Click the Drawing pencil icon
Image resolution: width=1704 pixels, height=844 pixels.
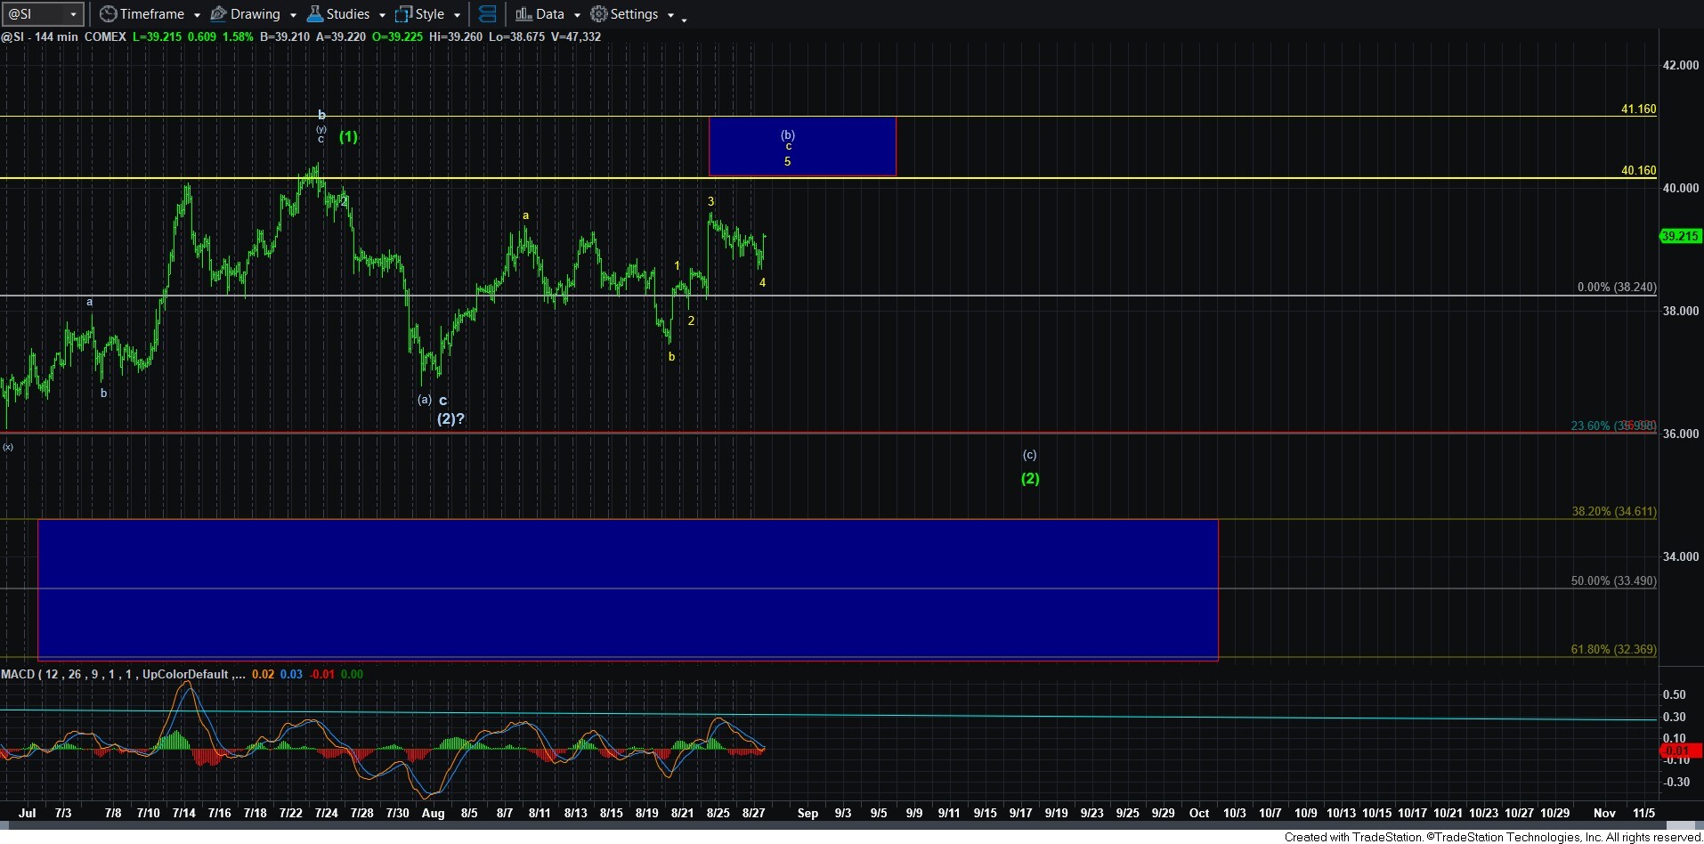(x=218, y=14)
